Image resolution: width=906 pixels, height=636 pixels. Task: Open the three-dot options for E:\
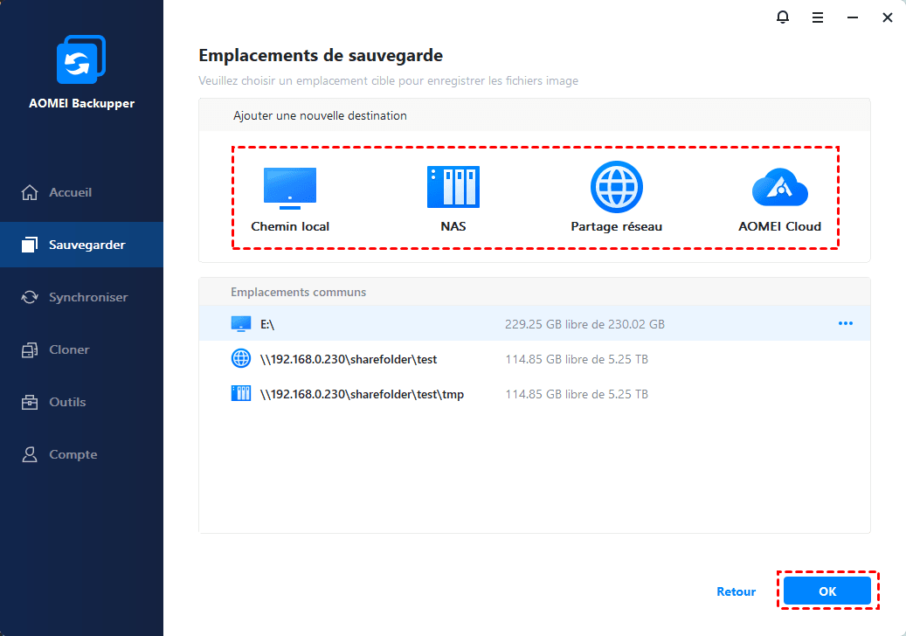[846, 323]
